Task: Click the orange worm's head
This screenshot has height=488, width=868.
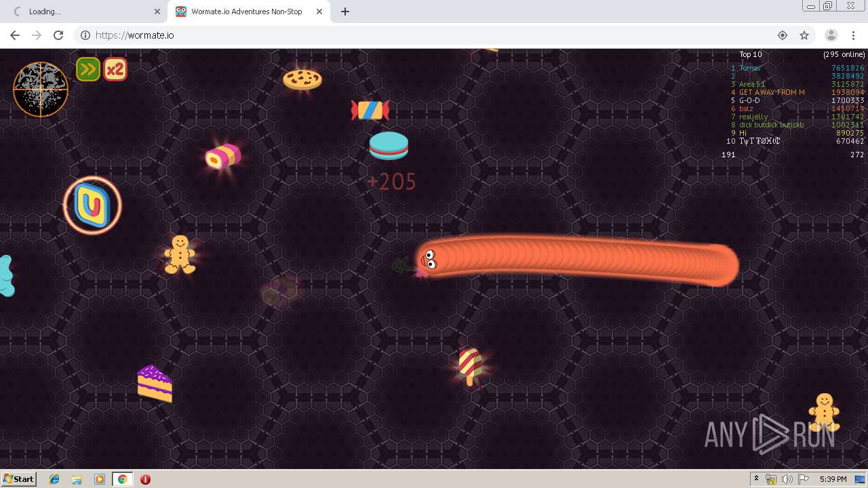Action: [431, 260]
